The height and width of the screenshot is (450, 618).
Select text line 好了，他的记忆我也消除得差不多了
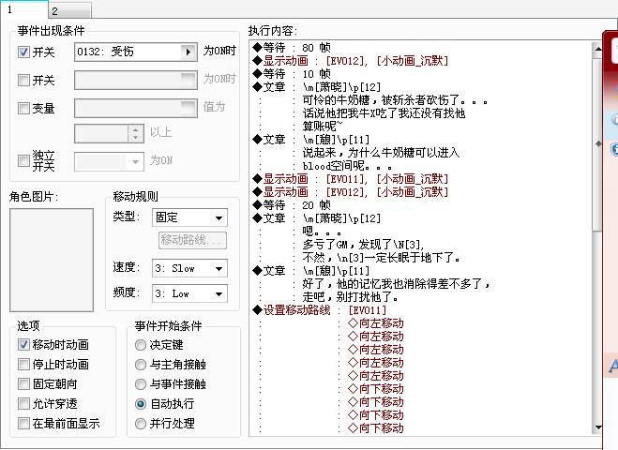pyautogui.click(x=396, y=284)
